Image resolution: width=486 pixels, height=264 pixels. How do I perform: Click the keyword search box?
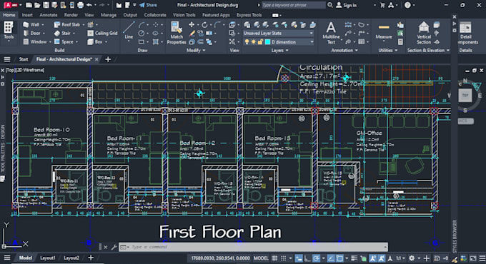tap(293, 5)
